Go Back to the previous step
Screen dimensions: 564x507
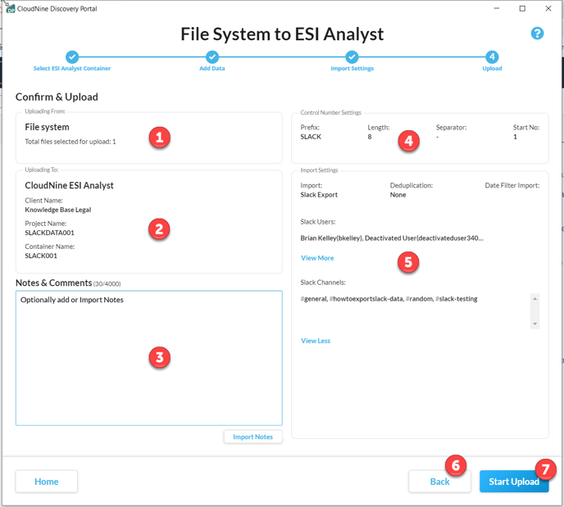439,482
